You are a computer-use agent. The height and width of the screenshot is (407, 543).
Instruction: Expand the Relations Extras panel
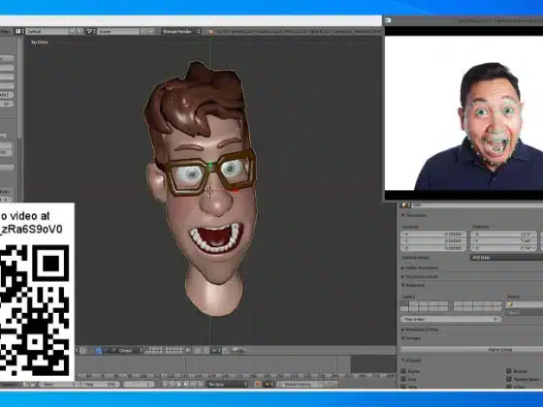(x=420, y=329)
